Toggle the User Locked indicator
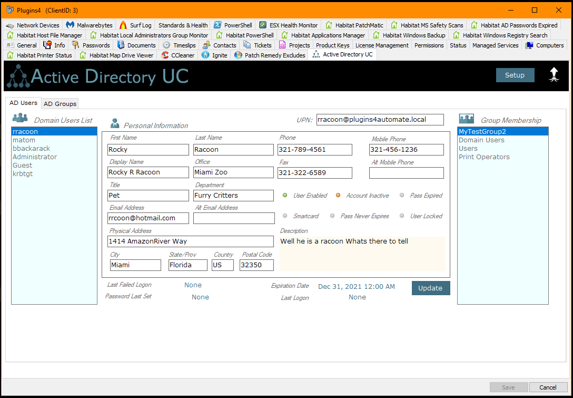The width and height of the screenshot is (573, 398). coord(402,216)
